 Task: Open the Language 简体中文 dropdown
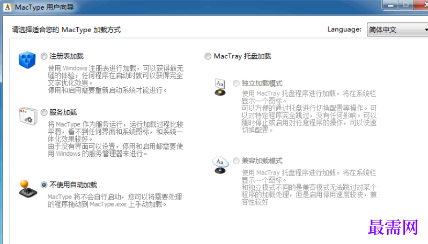(397, 29)
